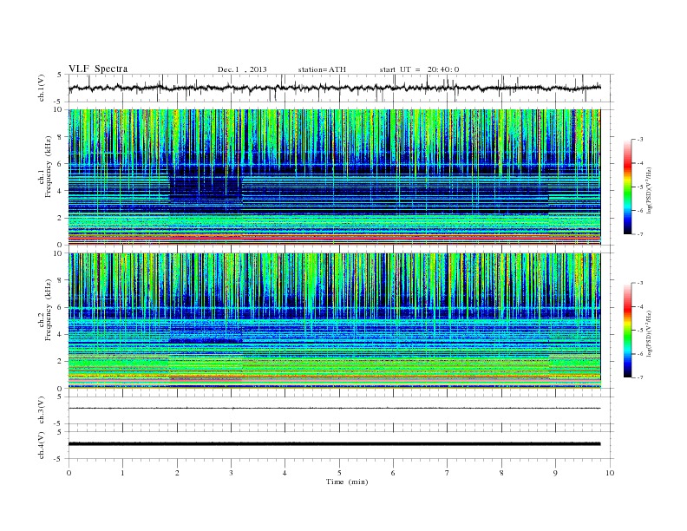687x531 pixels.
Task: Click the time axis tick label "10"
Action: pos(610,473)
